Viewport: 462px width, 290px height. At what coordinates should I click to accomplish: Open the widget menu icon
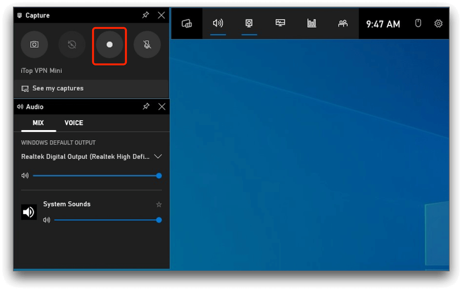(x=187, y=24)
